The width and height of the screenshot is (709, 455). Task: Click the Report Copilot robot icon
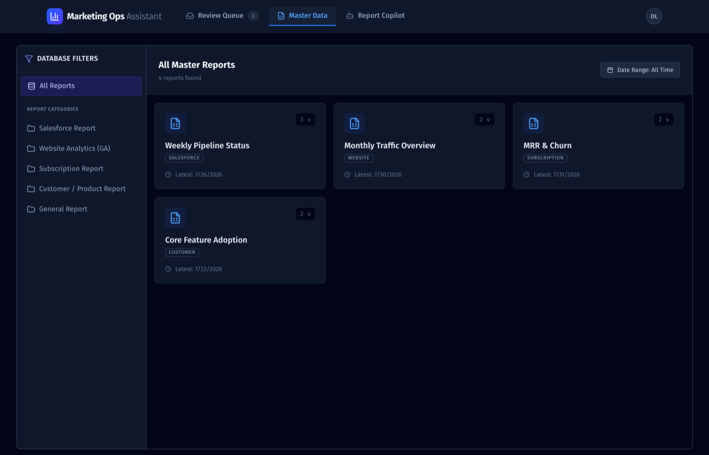coord(350,16)
